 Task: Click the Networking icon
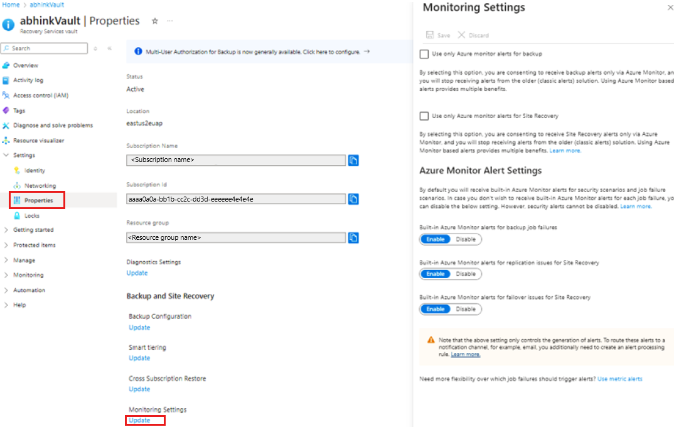tap(17, 185)
